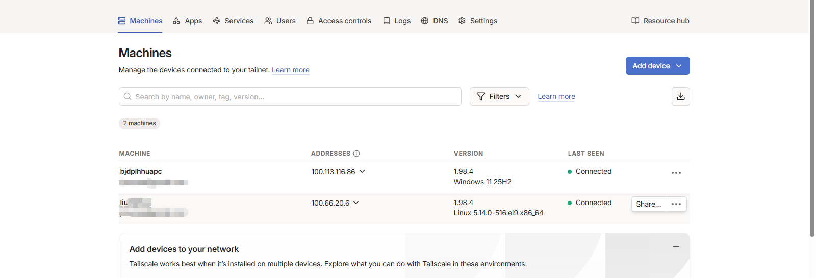The width and height of the screenshot is (816, 278).
Task: Click the ADDRESSES column header
Action: click(x=330, y=154)
